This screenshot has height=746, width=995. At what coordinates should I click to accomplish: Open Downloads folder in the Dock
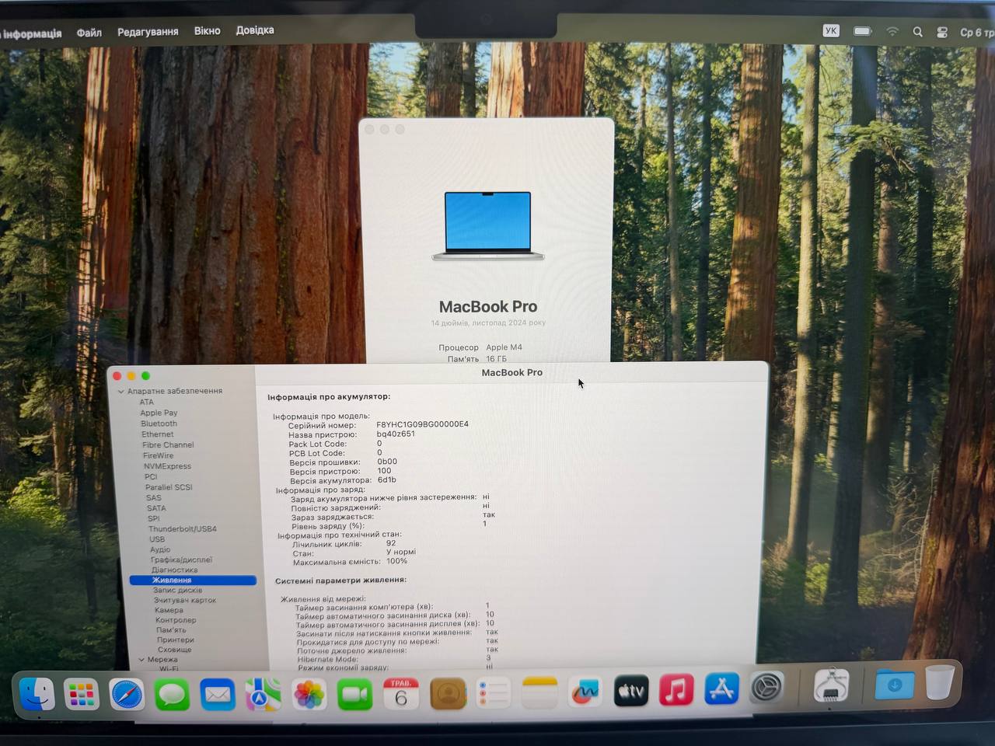(894, 685)
